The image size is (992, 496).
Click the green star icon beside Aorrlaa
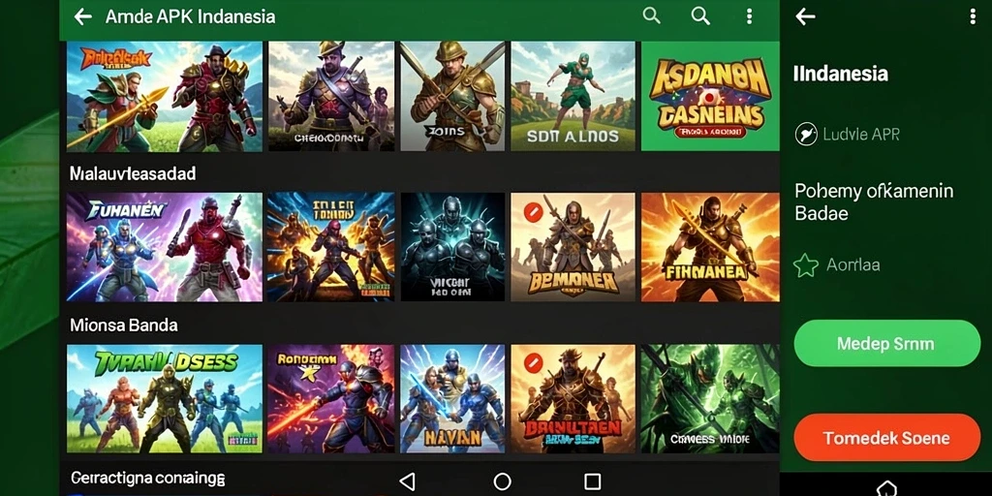tap(806, 265)
